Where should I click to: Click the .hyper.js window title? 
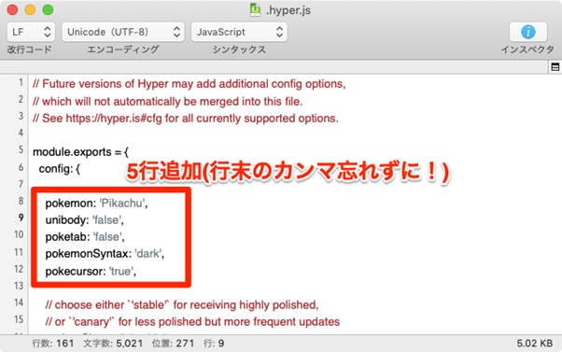click(x=288, y=10)
